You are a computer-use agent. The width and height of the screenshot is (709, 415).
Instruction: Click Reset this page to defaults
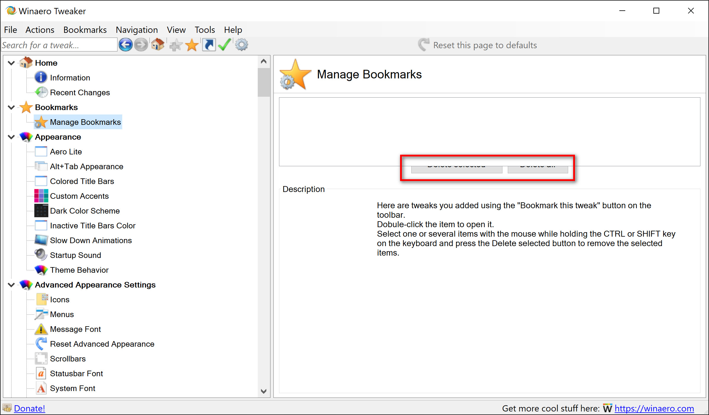[478, 45]
